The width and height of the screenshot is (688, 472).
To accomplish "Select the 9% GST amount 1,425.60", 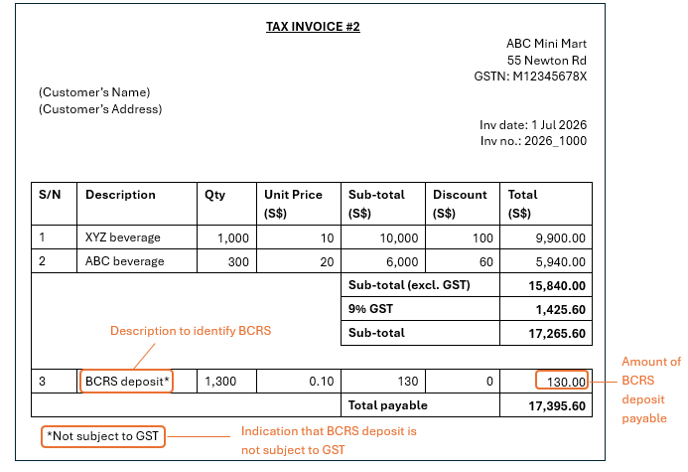I will click(561, 309).
